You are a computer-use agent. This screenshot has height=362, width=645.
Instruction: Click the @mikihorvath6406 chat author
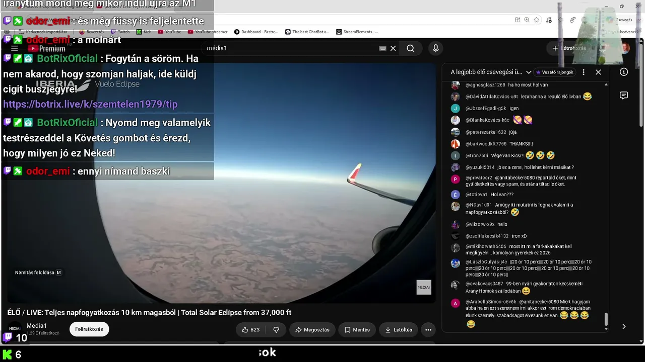point(486,247)
